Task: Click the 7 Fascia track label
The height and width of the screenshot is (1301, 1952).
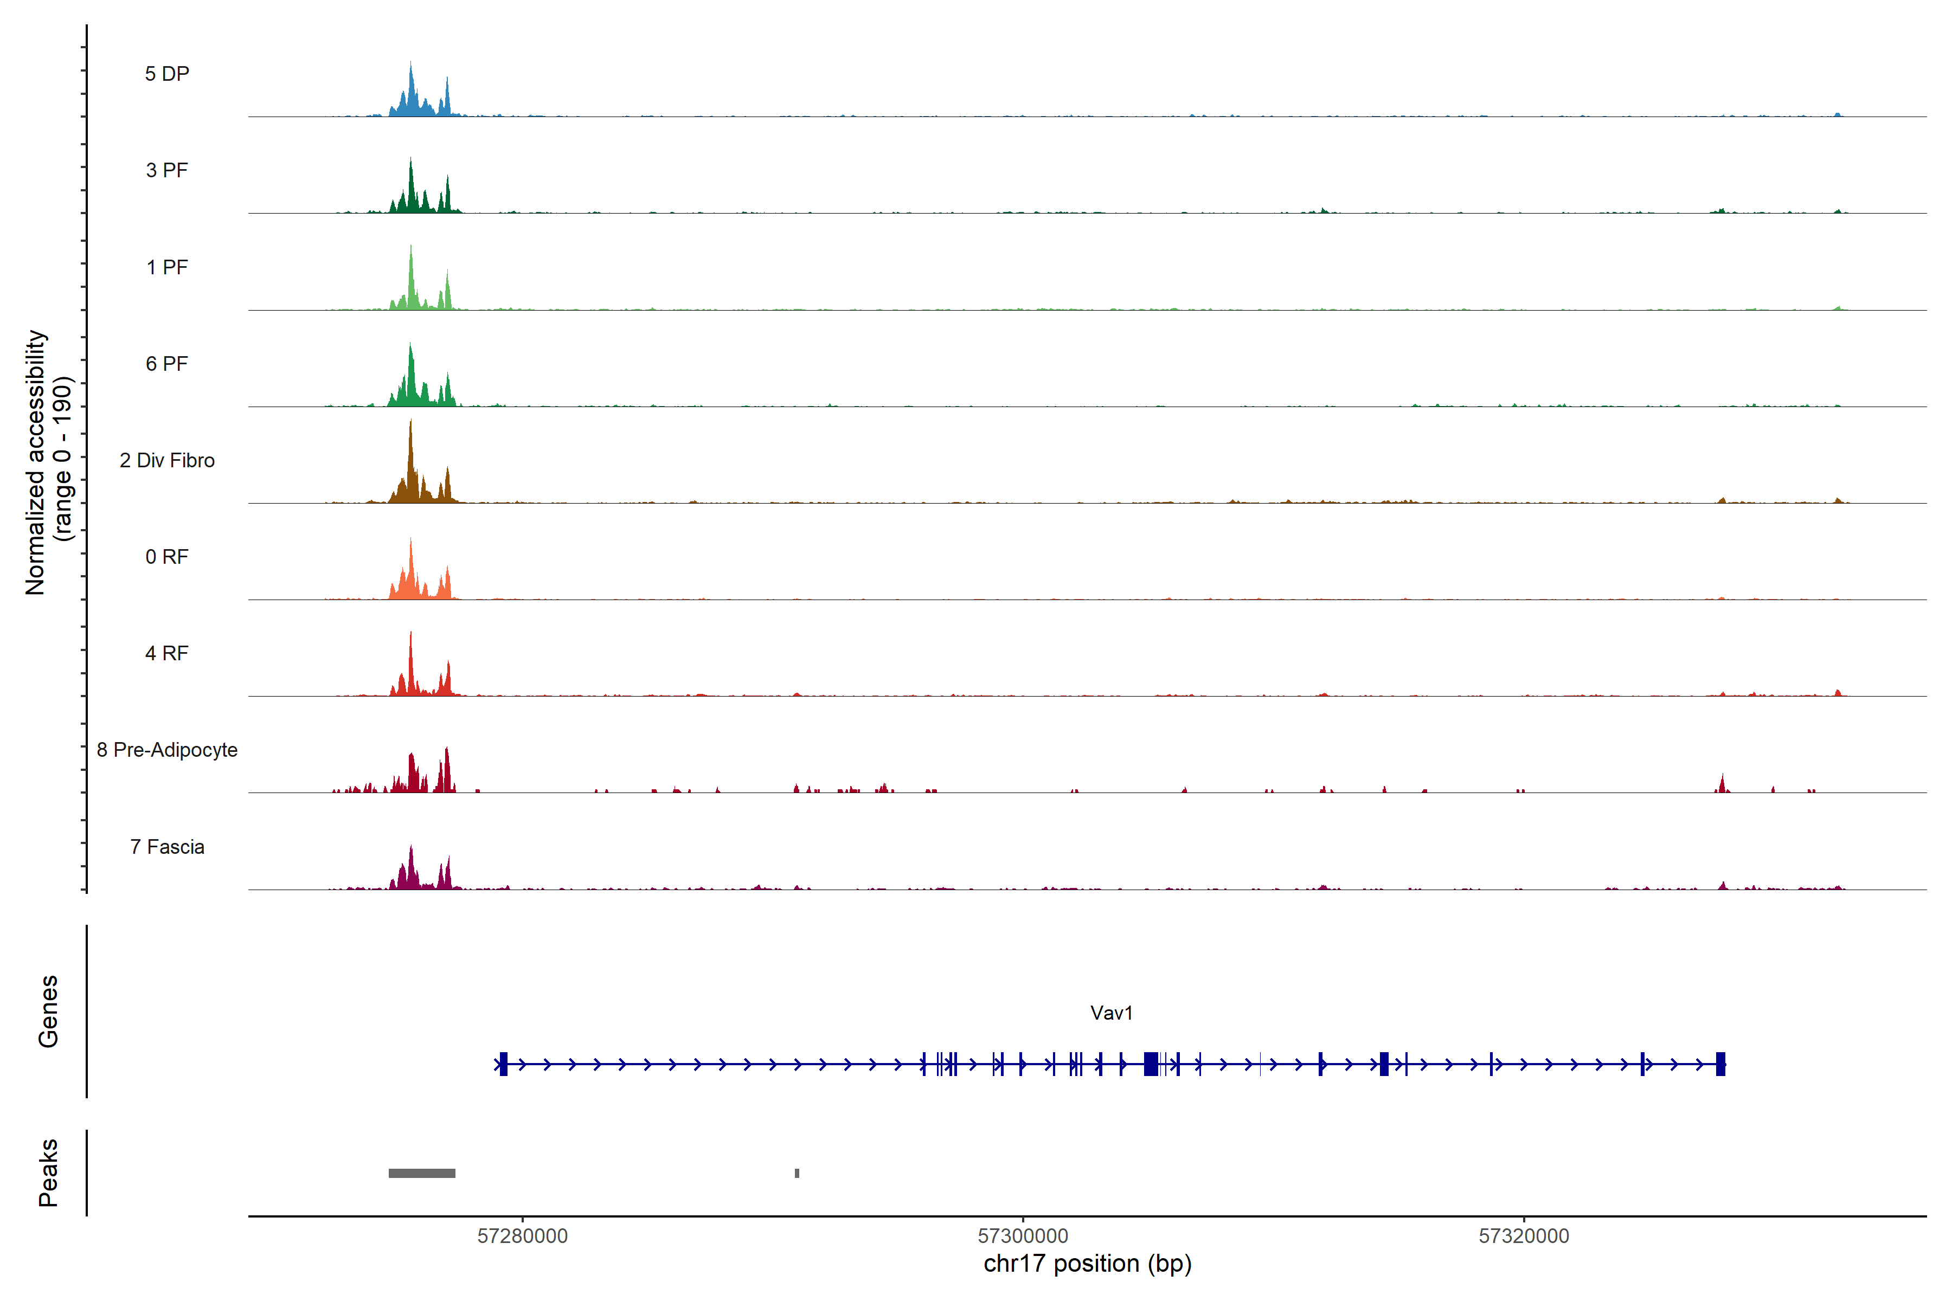Action: pyautogui.click(x=167, y=846)
